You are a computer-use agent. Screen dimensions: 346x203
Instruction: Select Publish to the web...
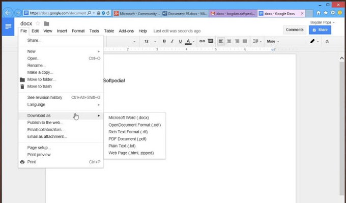point(61,123)
